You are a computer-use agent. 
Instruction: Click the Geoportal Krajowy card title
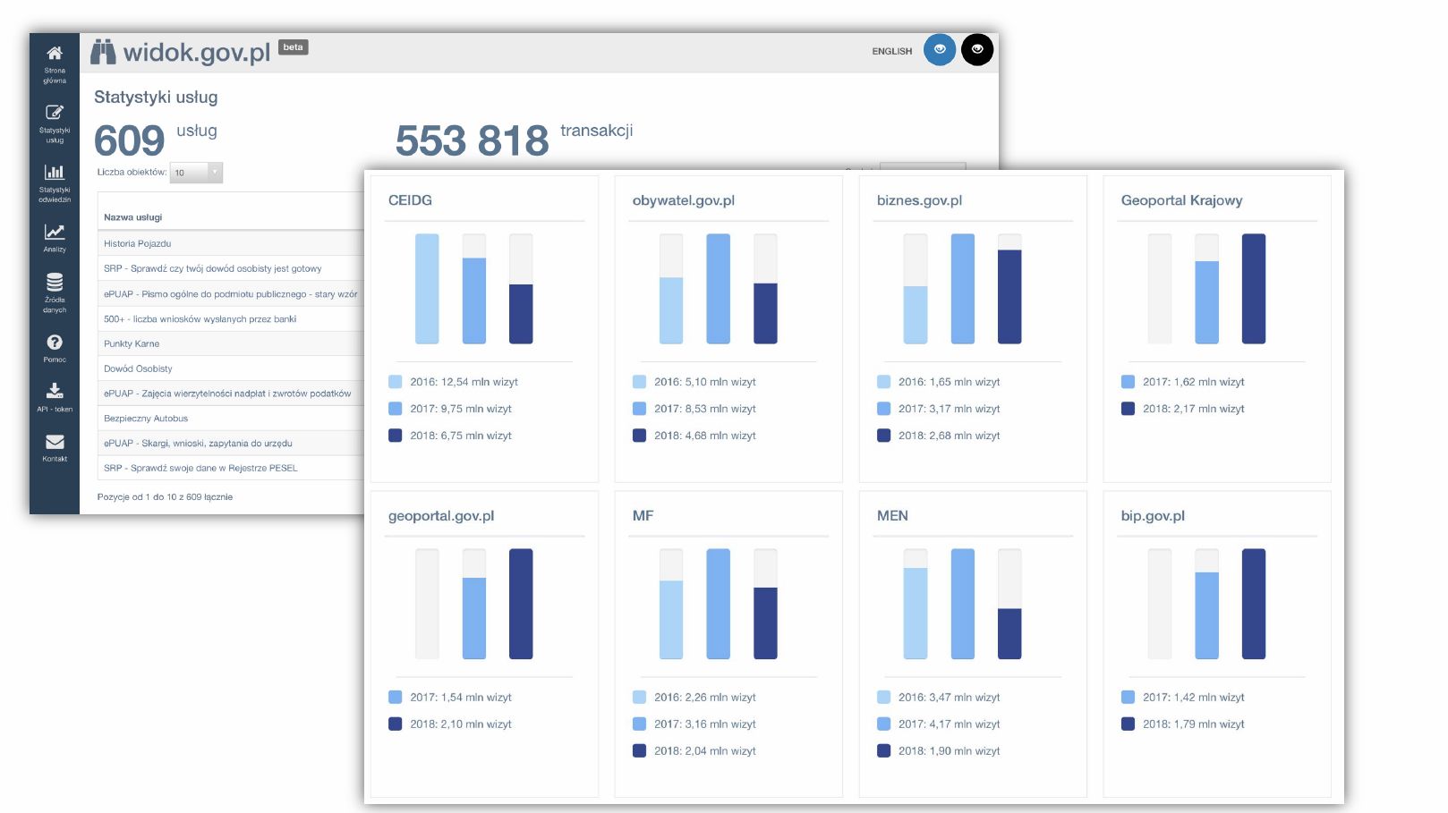click(1181, 200)
